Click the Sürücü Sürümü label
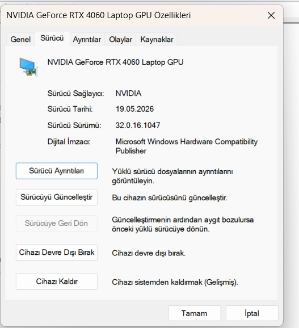This screenshot has width=299, height=328. [x=74, y=125]
